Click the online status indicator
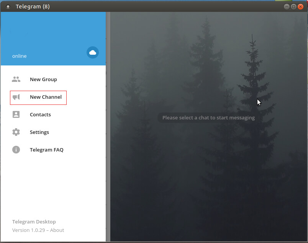The image size is (308, 243). (x=20, y=56)
